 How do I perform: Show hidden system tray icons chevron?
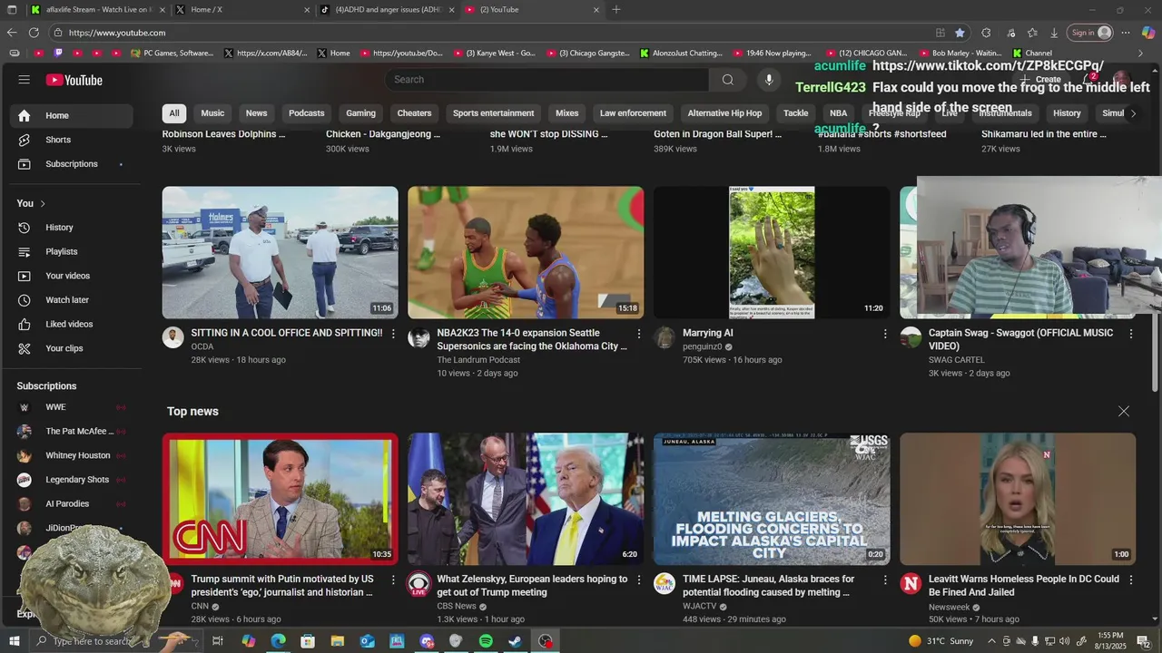[x=994, y=641]
